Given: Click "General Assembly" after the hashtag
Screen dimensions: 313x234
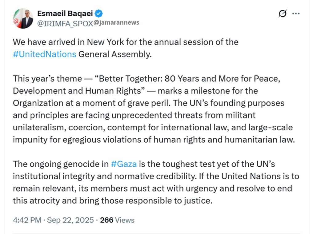Looking at the screenshot, I should pos(115,54).
